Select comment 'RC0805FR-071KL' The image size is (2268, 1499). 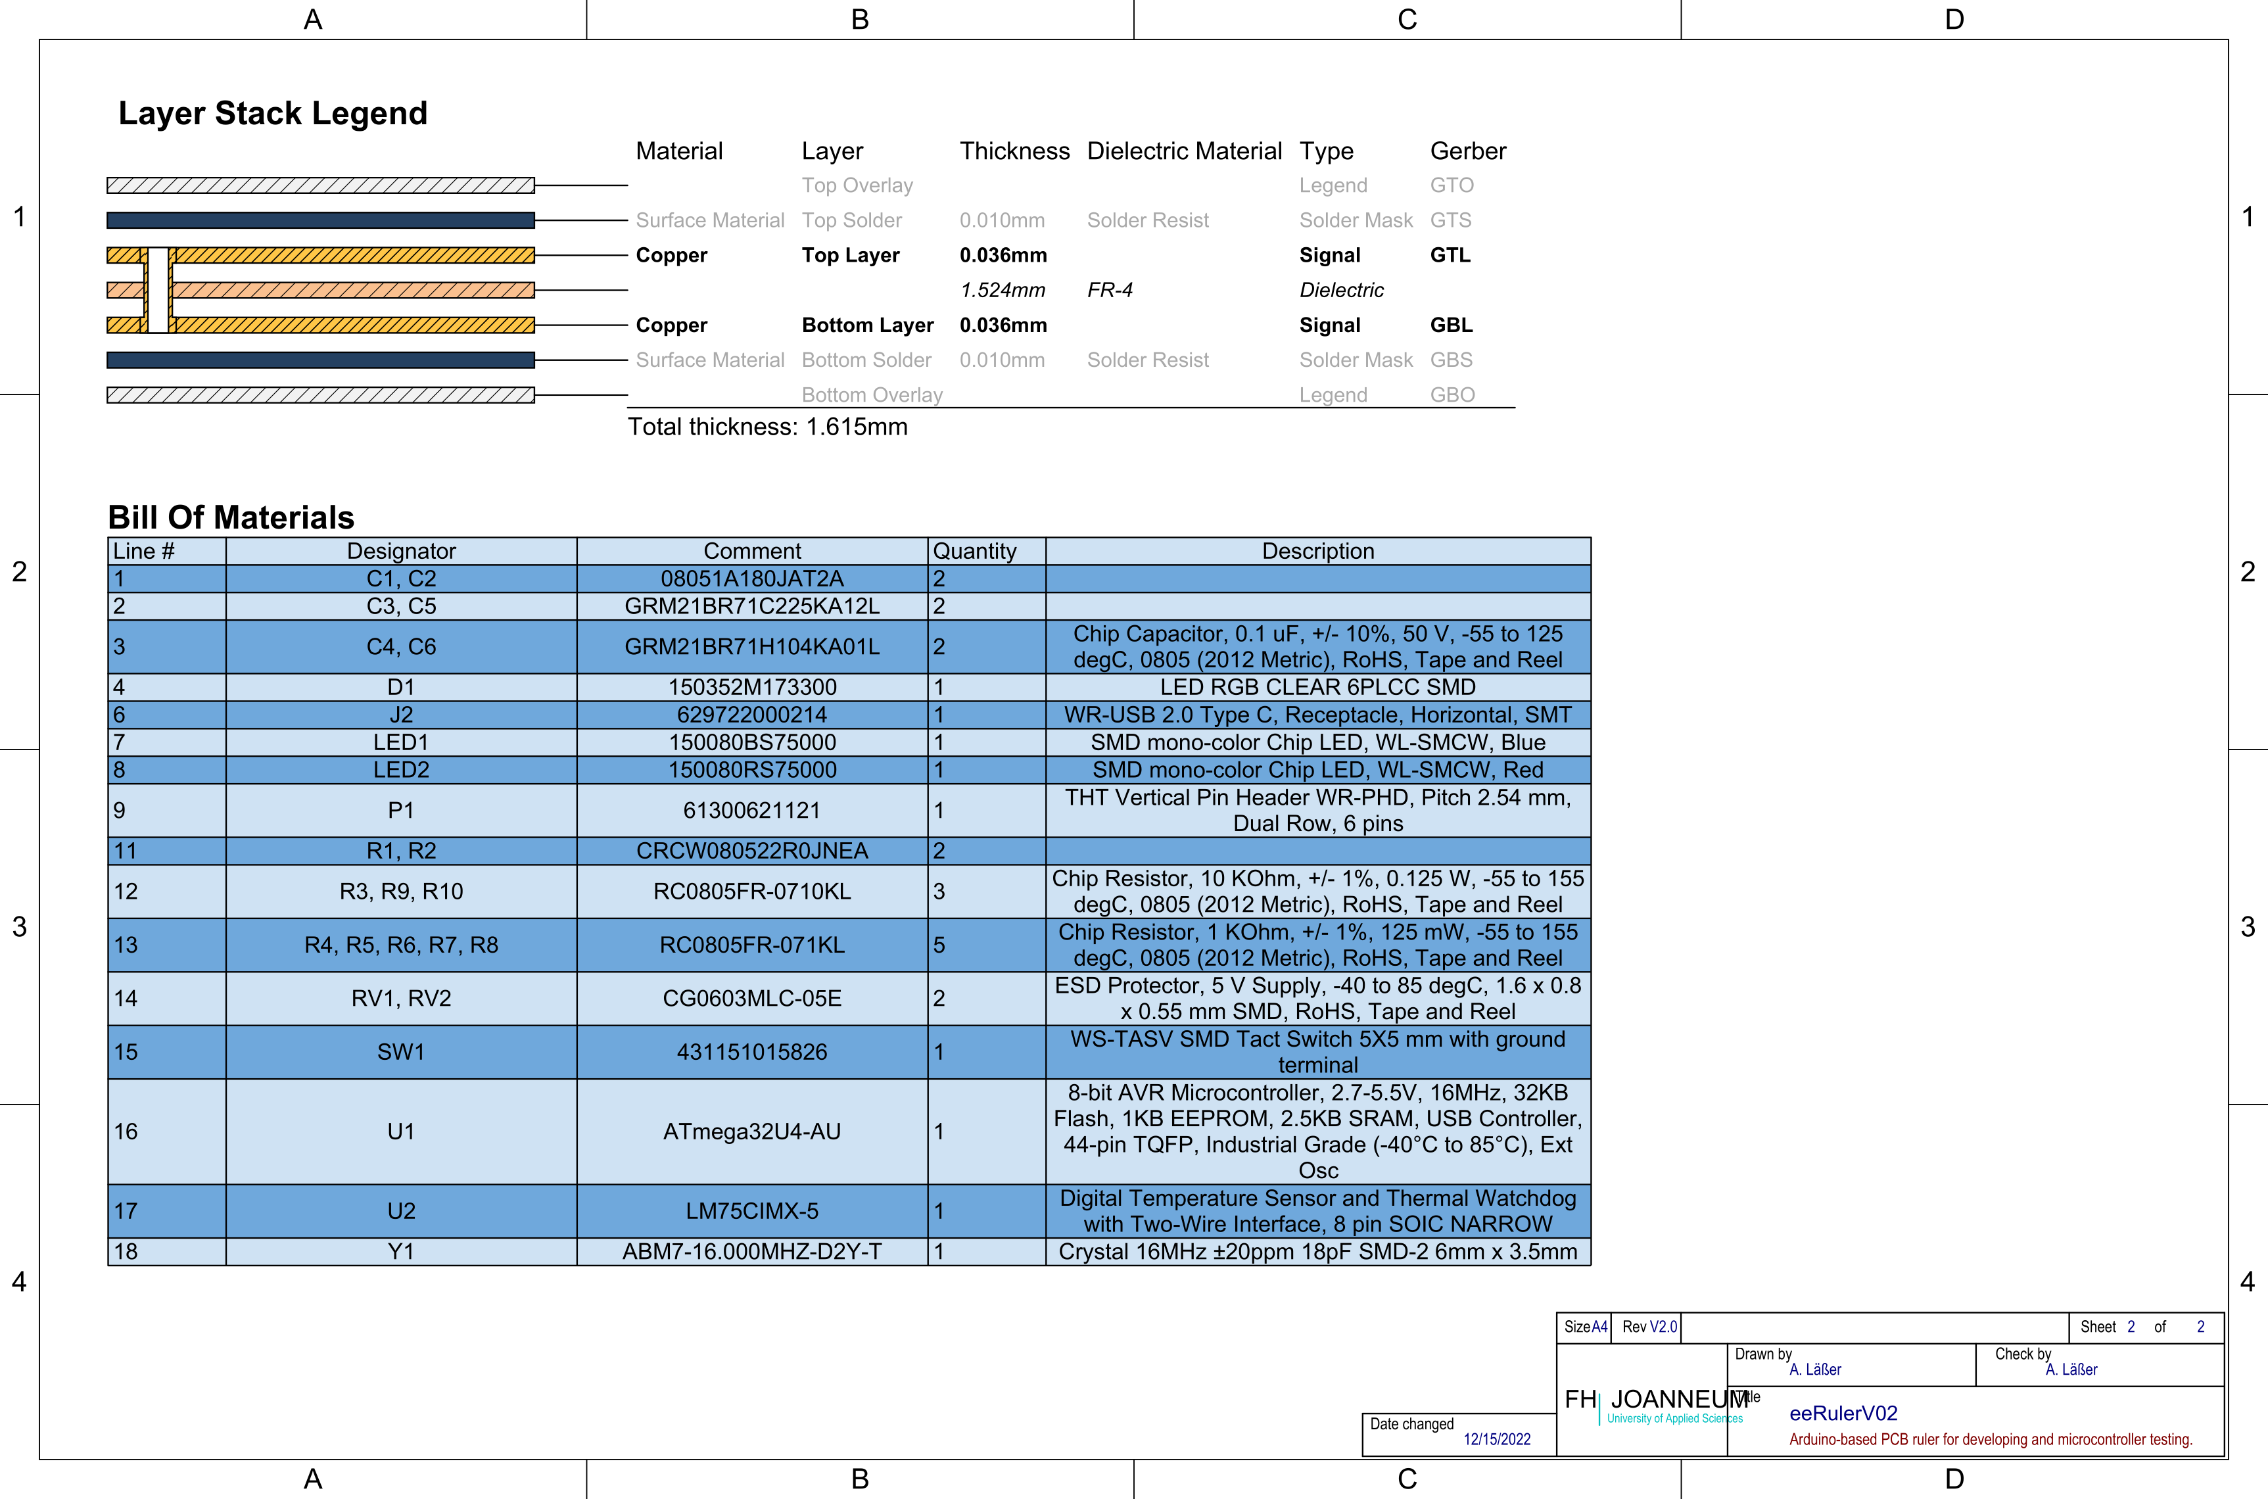coord(752,945)
